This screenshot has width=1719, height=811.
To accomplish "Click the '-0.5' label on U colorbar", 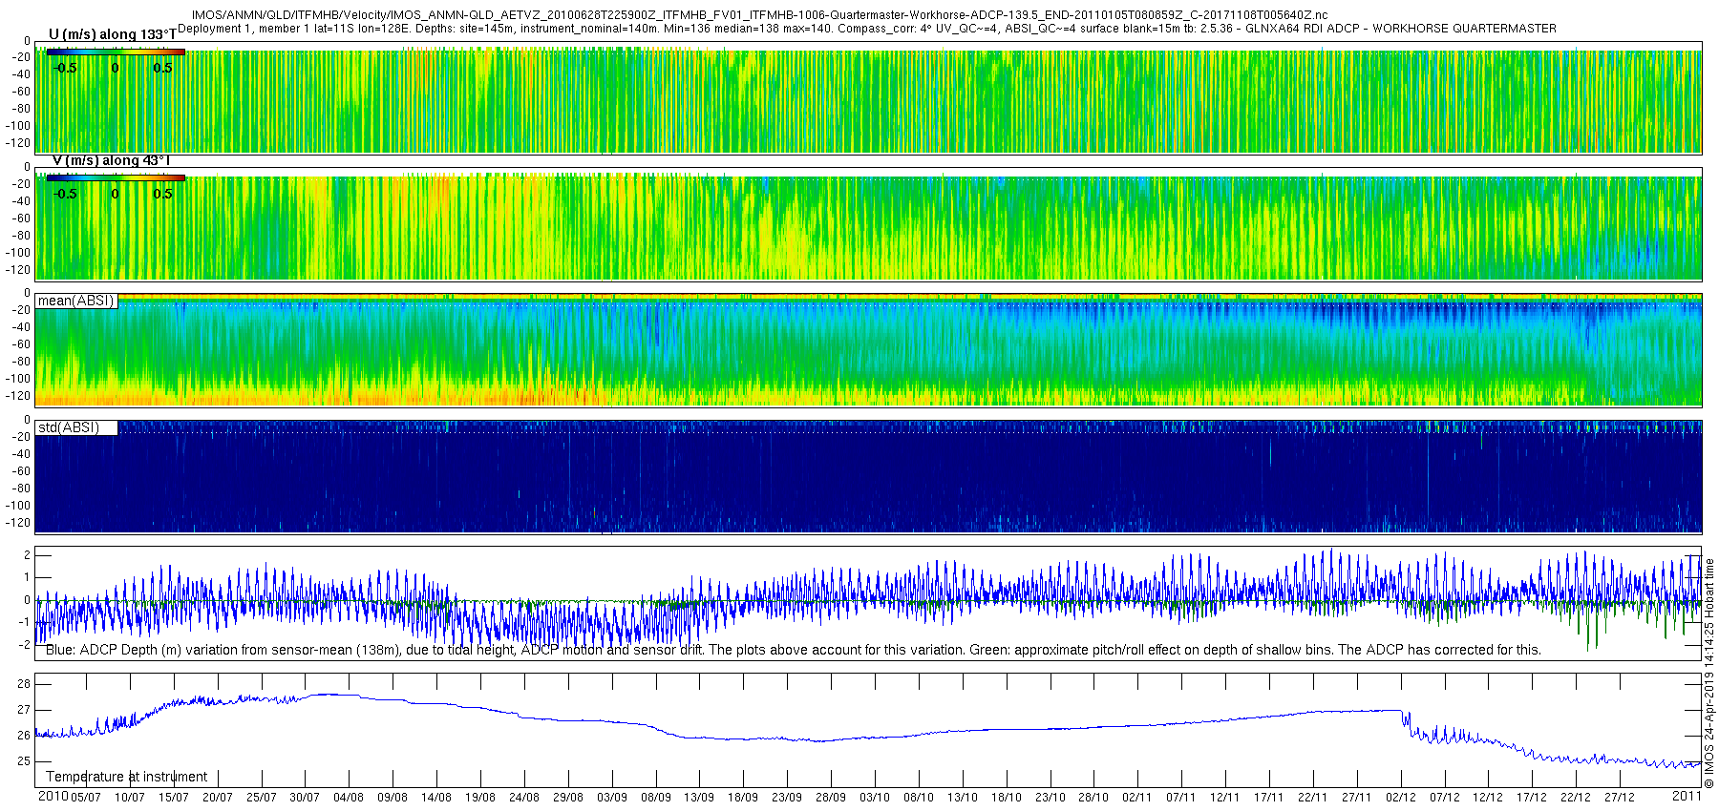I will tap(65, 68).
